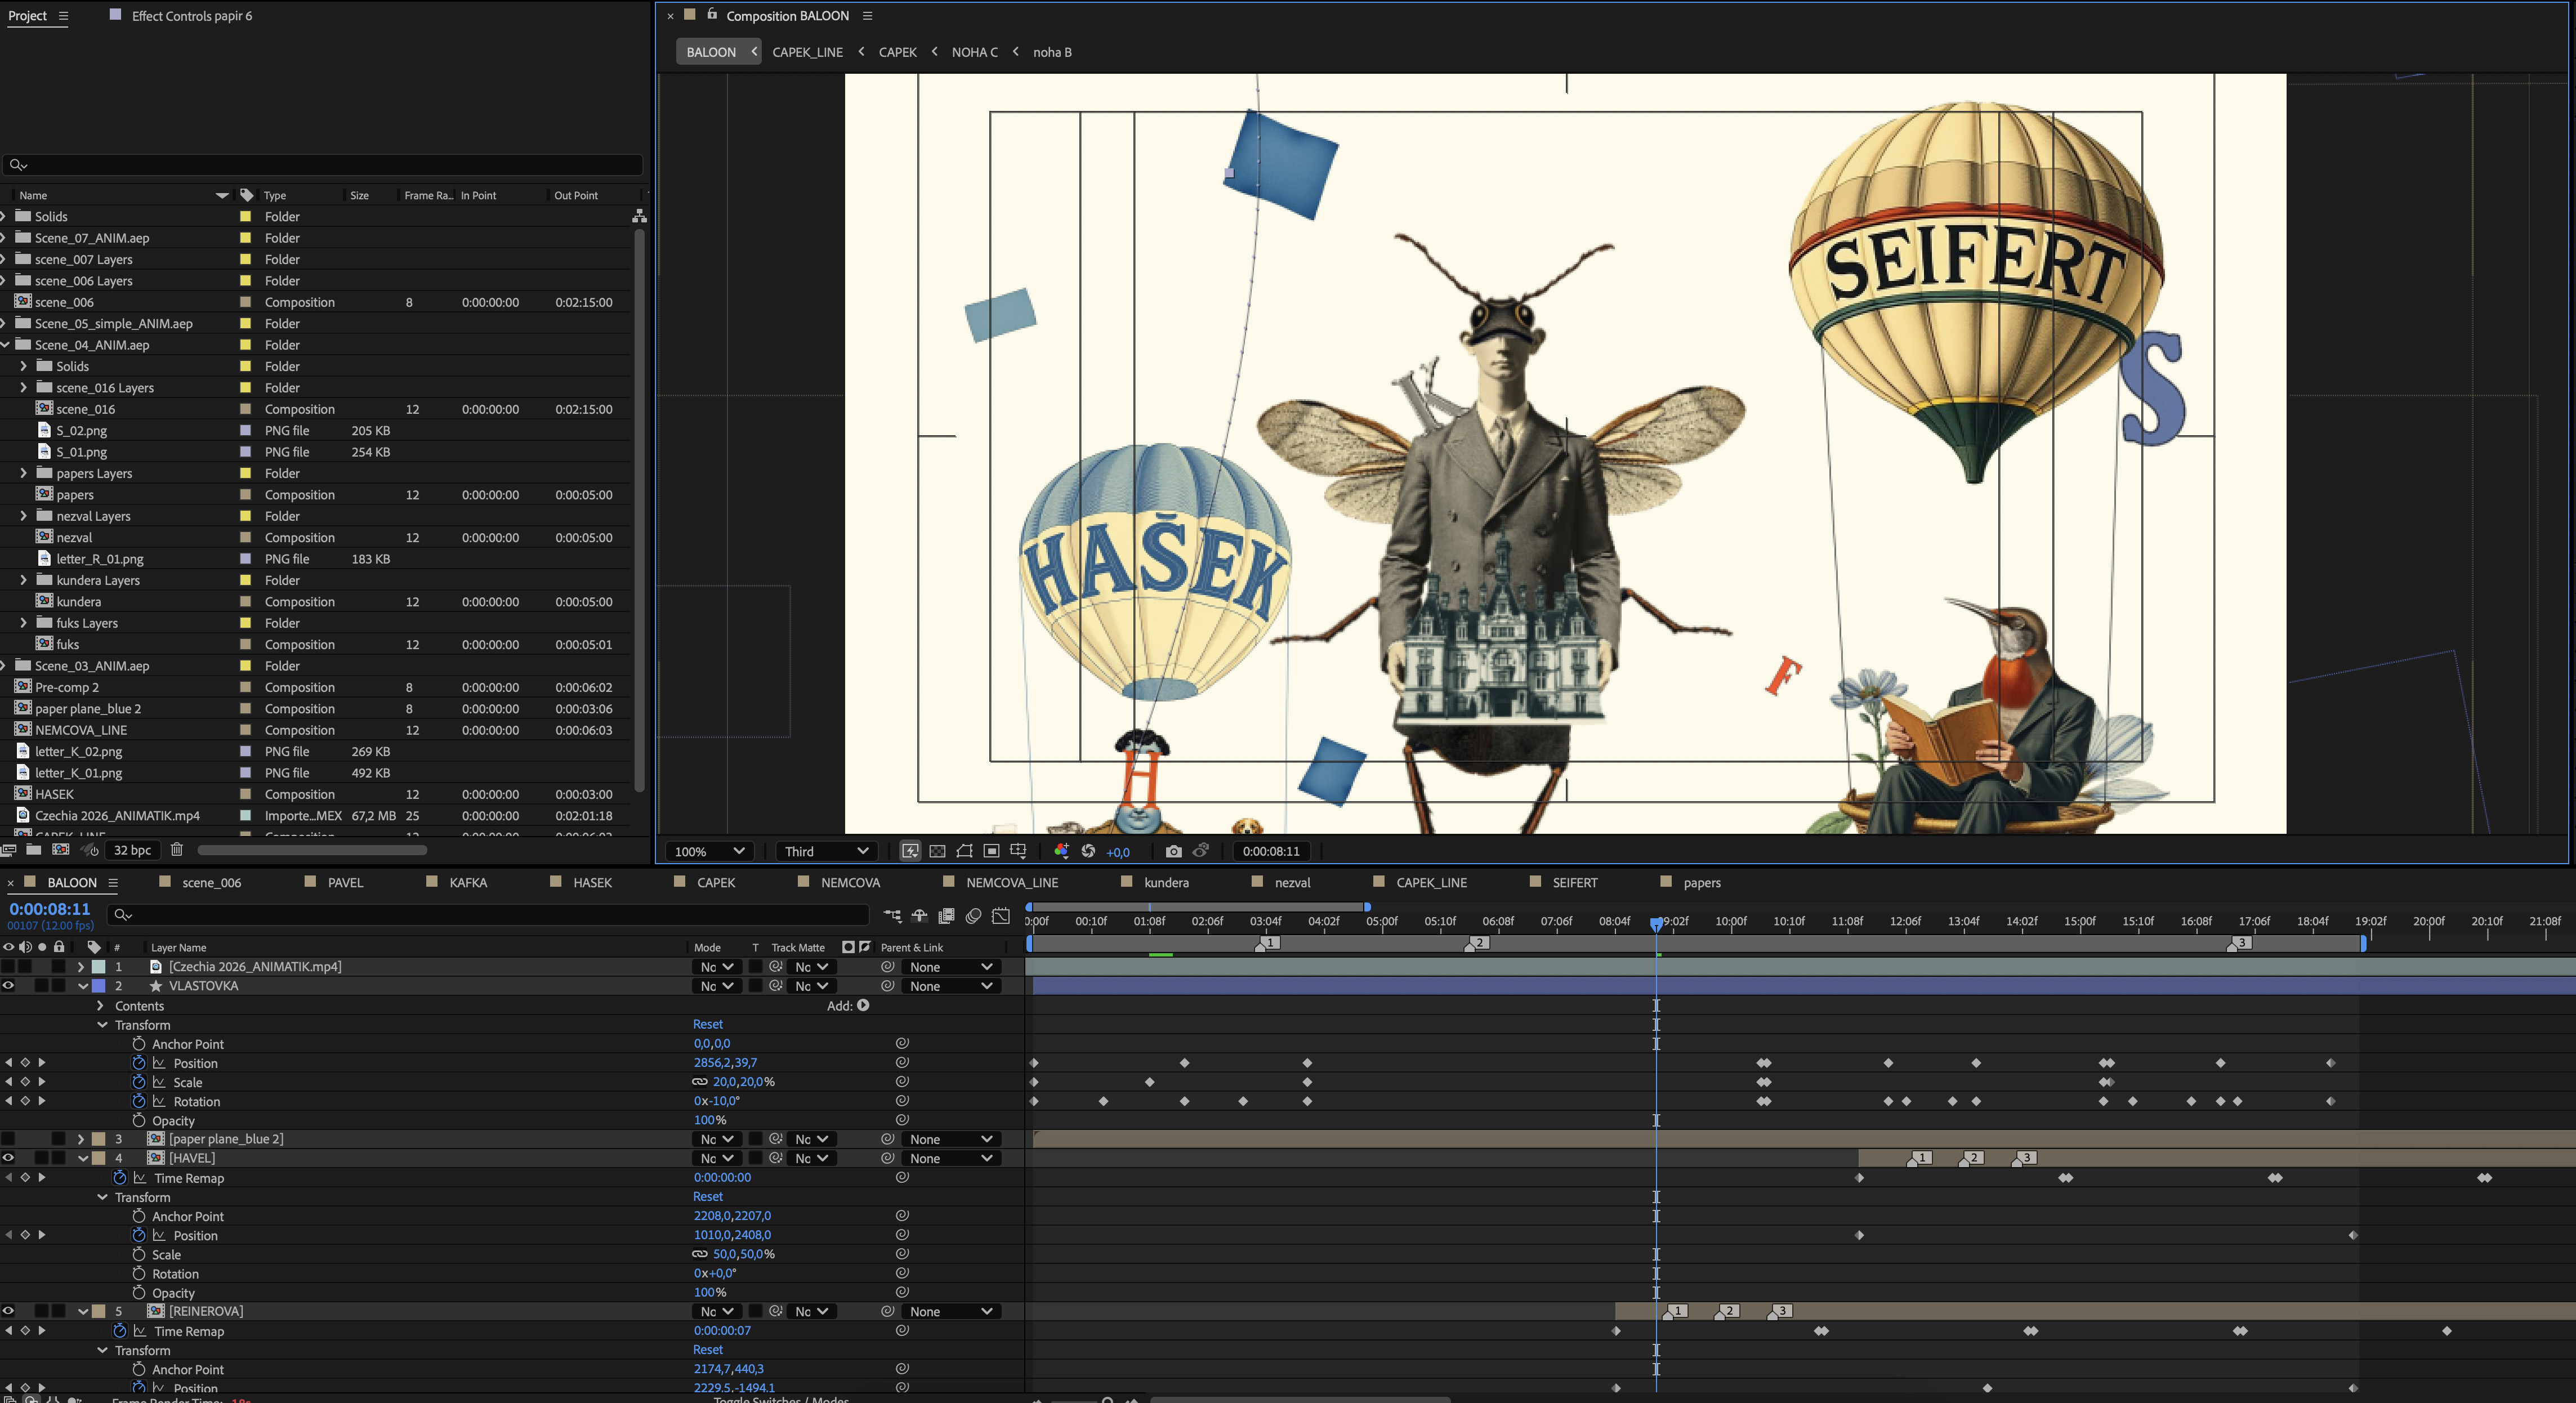Screen dimensions: 2576x1403
Task: Create a new composition from project panel
Action: (x=60, y=850)
